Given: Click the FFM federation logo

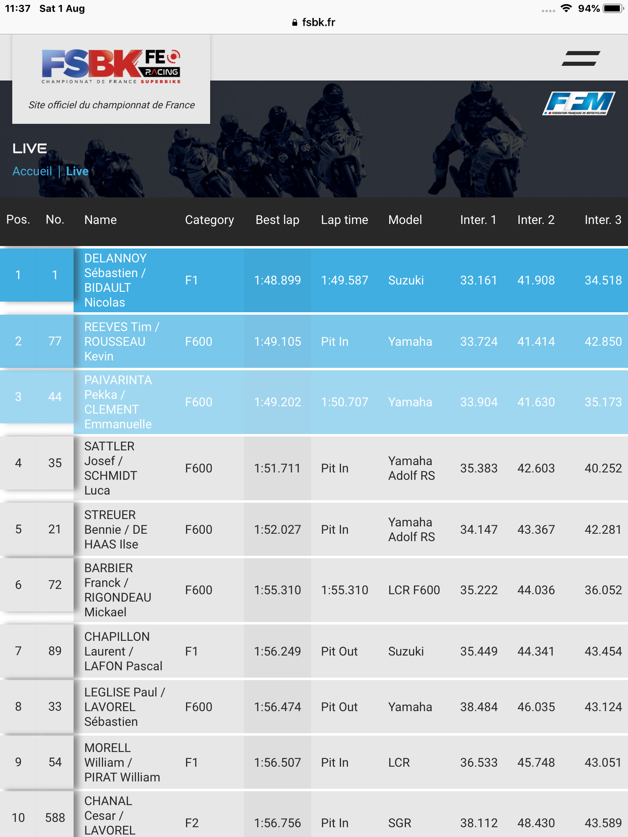Looking at the screenshot, I should (x=579, y=103).
